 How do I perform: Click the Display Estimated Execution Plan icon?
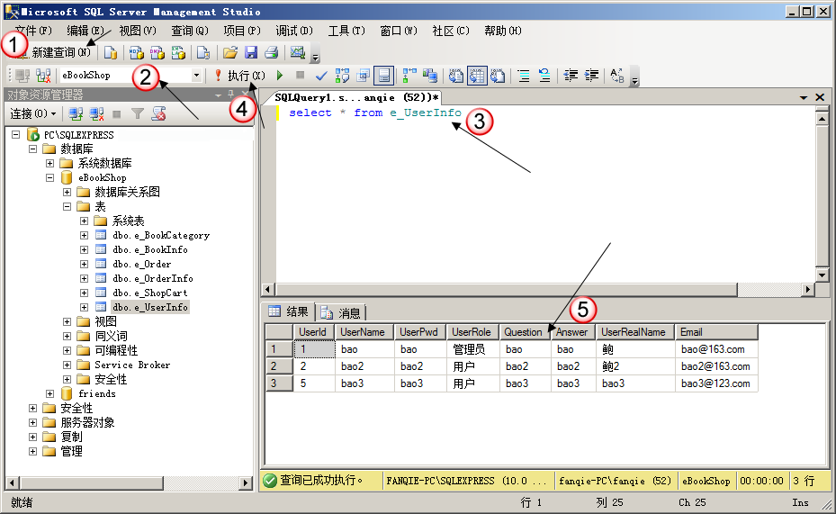(x=342, y=76)
